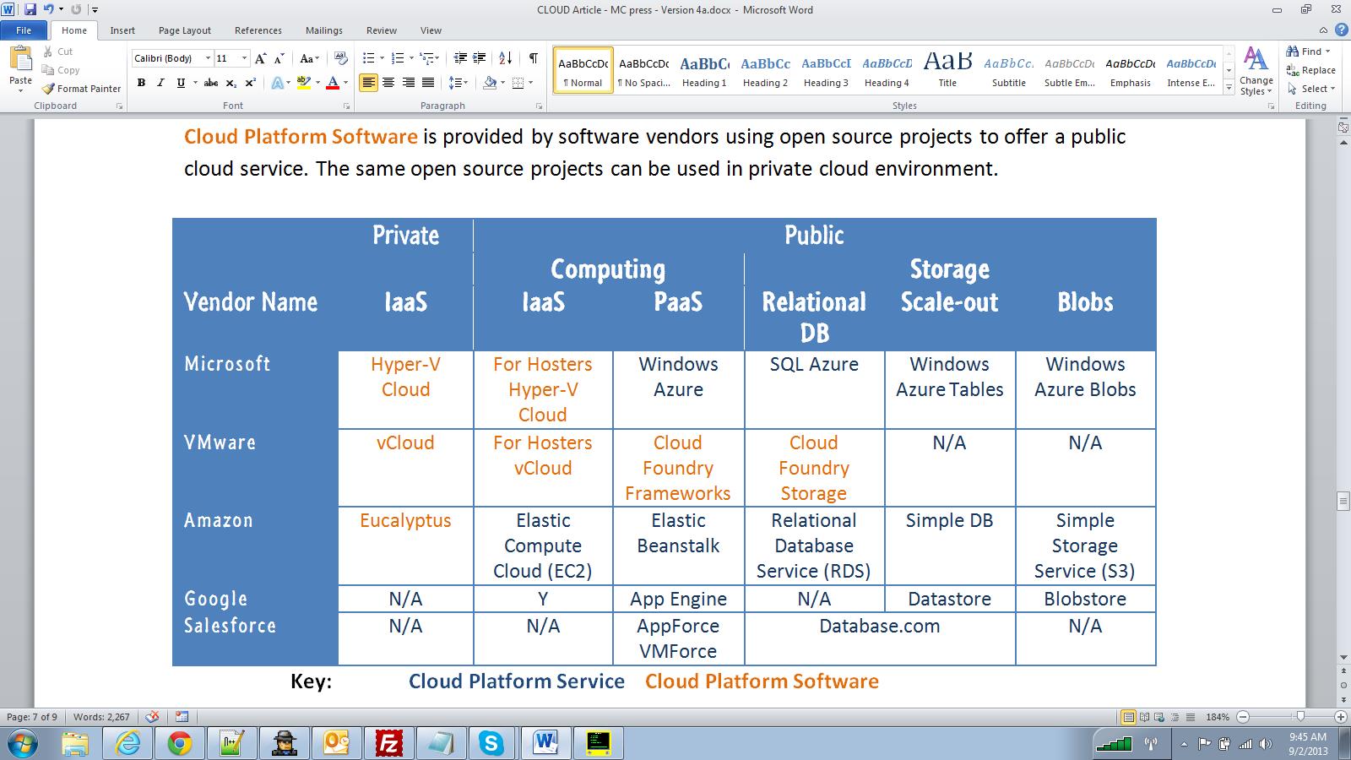Viewport: 1351px width, 760px height.
Task: Apply the Heading 1 style
Action: pos(704,70)
